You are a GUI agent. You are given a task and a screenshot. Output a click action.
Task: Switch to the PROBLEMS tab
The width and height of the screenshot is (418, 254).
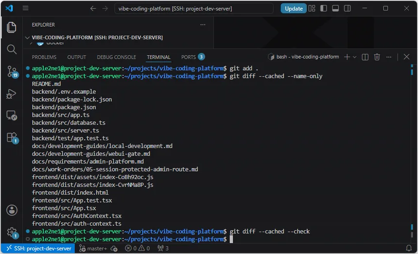click(44, 57)
